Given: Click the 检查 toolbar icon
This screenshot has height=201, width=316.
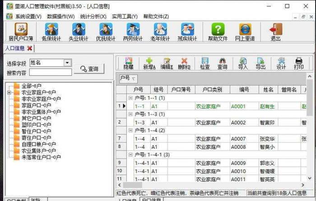Looking at the screenshot, I should click(205, 64).
